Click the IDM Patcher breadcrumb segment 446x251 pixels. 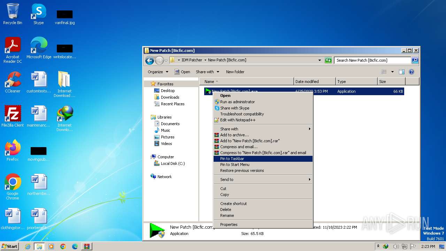click(192, 60)
